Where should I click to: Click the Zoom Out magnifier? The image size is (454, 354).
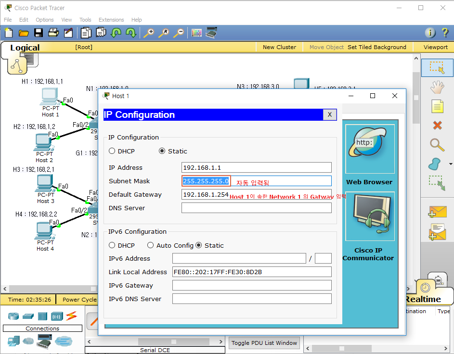(x=179, y=33)
